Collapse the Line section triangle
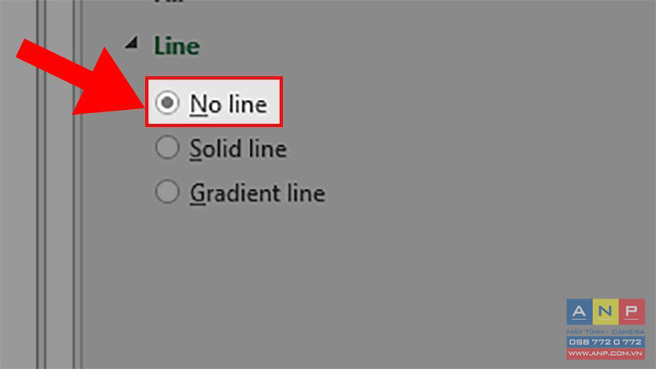656x369 pixels. (132, 43)
